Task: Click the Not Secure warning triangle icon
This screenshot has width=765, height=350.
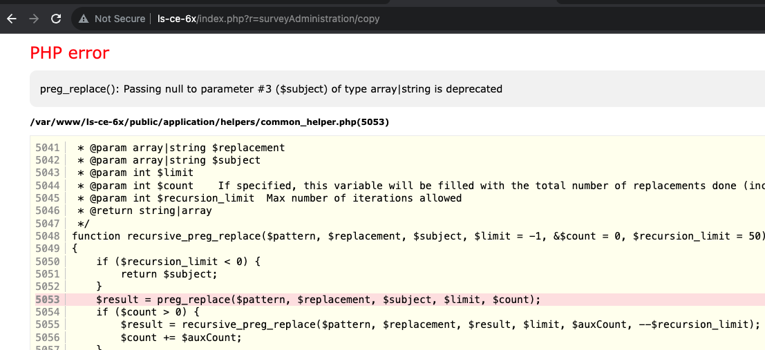Action: [x=84, y=19]
